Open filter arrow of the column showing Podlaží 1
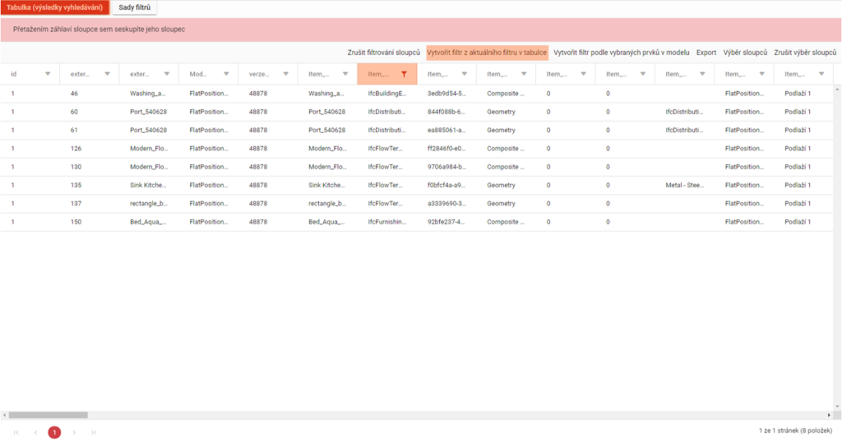 pyautogui.click(x=821, y=74)
